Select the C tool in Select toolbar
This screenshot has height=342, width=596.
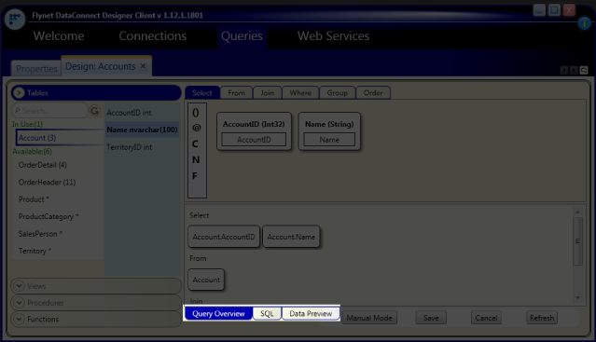click(x=195, y=144)
